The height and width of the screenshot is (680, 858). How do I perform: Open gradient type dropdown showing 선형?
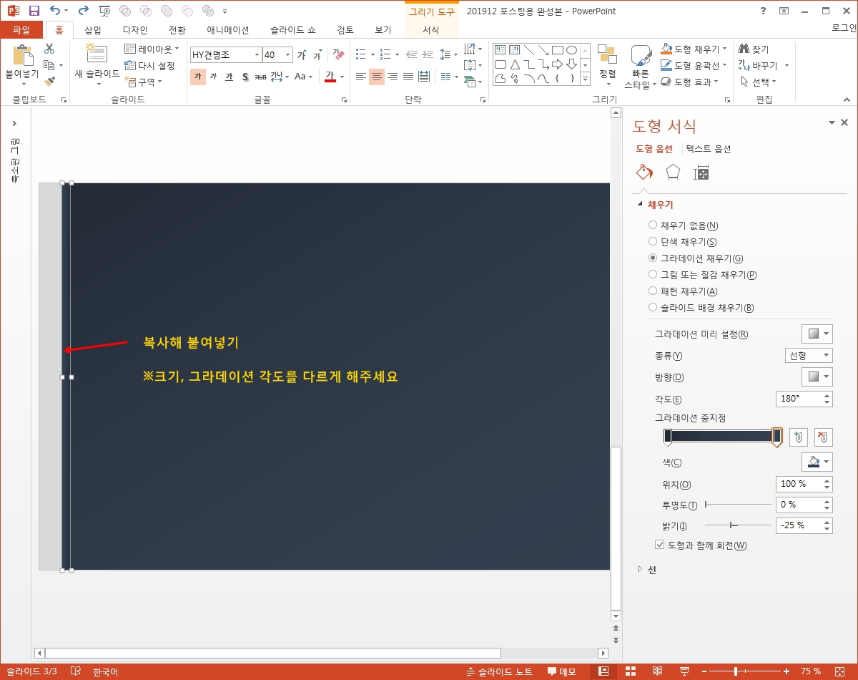pyautogui.click(x=809, y=355)
